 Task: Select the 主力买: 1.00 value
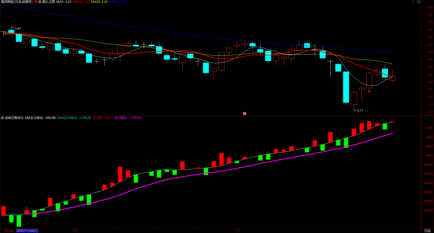click(102, 118)
